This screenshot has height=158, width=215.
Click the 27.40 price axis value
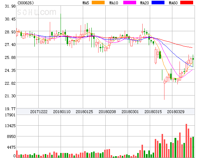(x=10, y=45)
